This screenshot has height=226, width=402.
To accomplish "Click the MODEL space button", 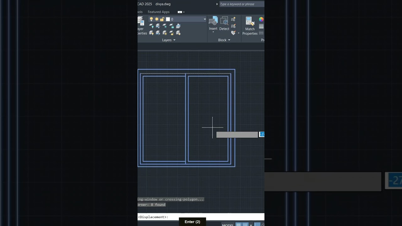I will 228,225.
